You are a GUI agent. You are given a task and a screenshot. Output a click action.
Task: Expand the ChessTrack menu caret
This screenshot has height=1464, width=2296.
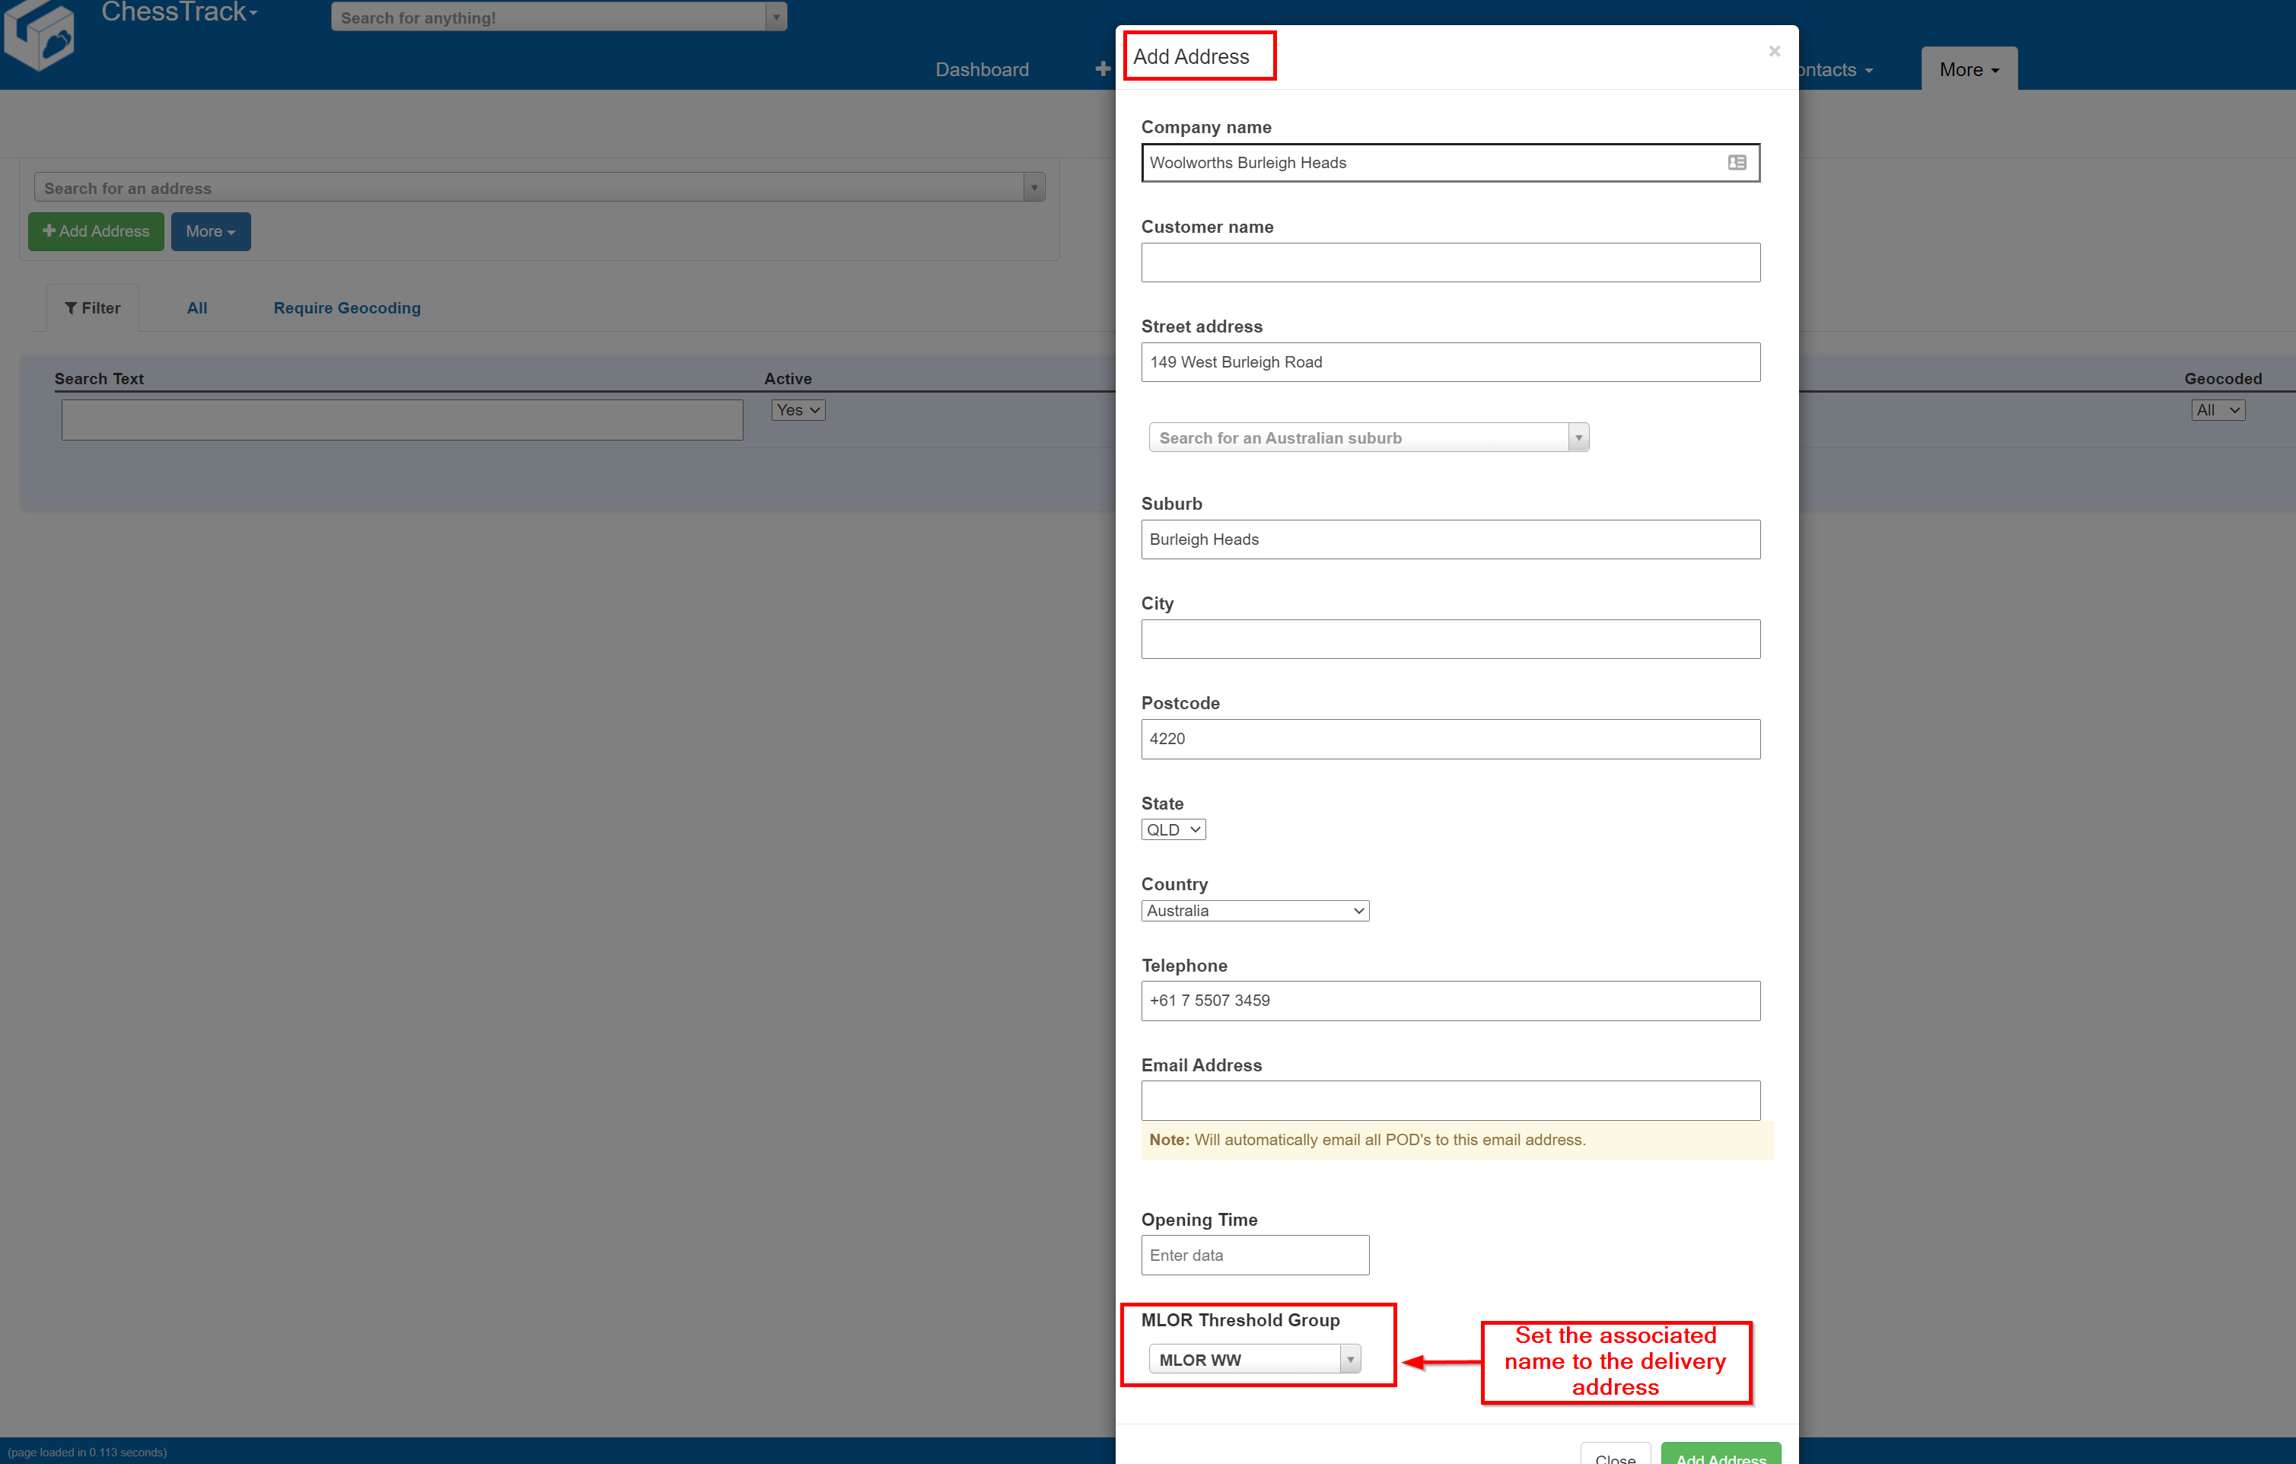tap(252, 11)
